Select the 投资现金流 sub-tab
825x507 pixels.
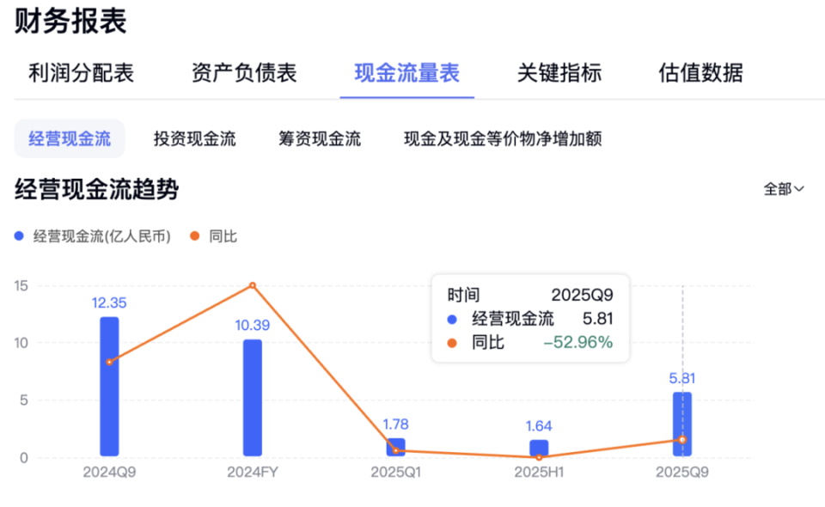(194, 138)
